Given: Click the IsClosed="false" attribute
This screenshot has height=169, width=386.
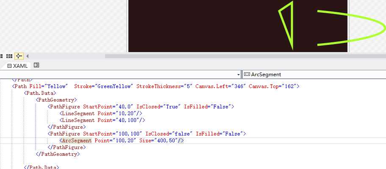Looking at the screenshot, I should (x=169, y=134).
